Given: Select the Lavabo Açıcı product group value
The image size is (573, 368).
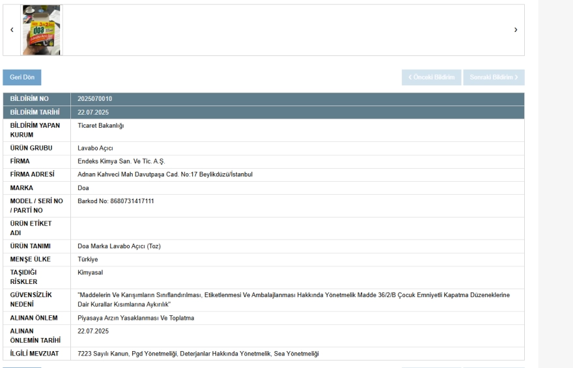Looking at the screenshot, I should pyautogui.click(x=96, y=148).
